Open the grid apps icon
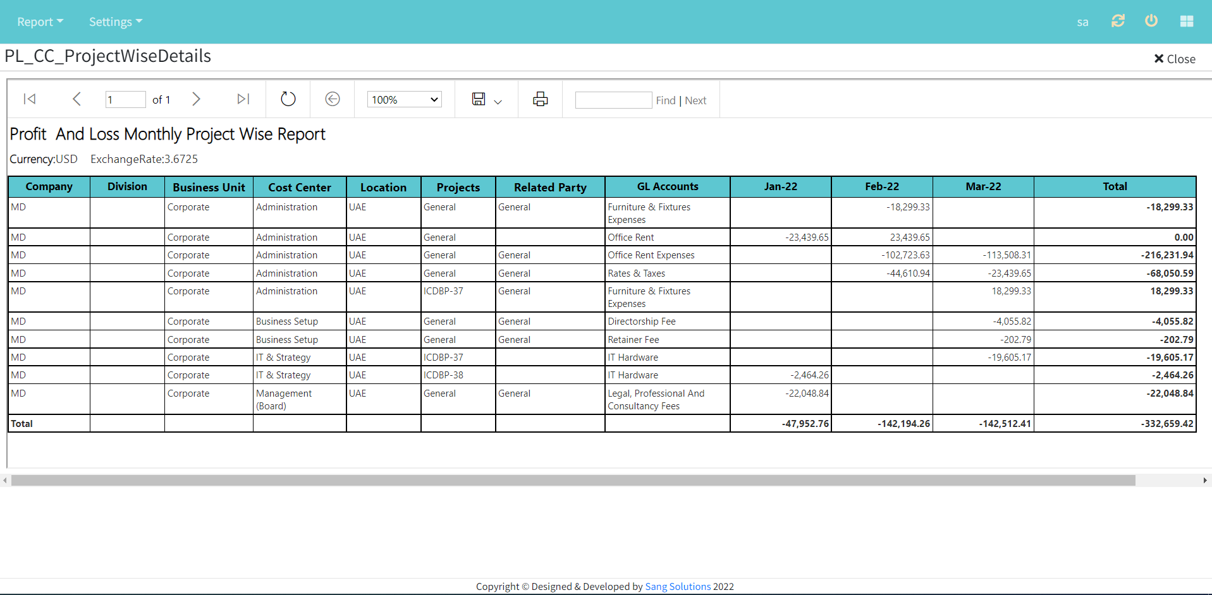The image size is (1212, 595). (1187, 21)
